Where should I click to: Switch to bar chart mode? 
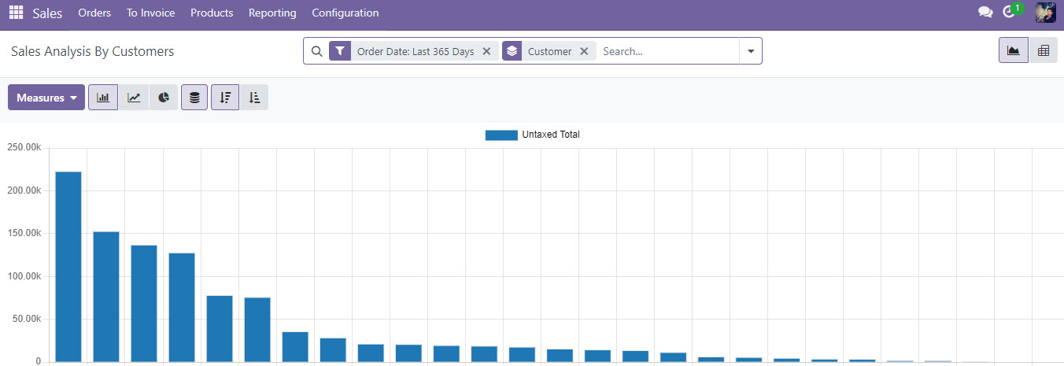[103, 98]
